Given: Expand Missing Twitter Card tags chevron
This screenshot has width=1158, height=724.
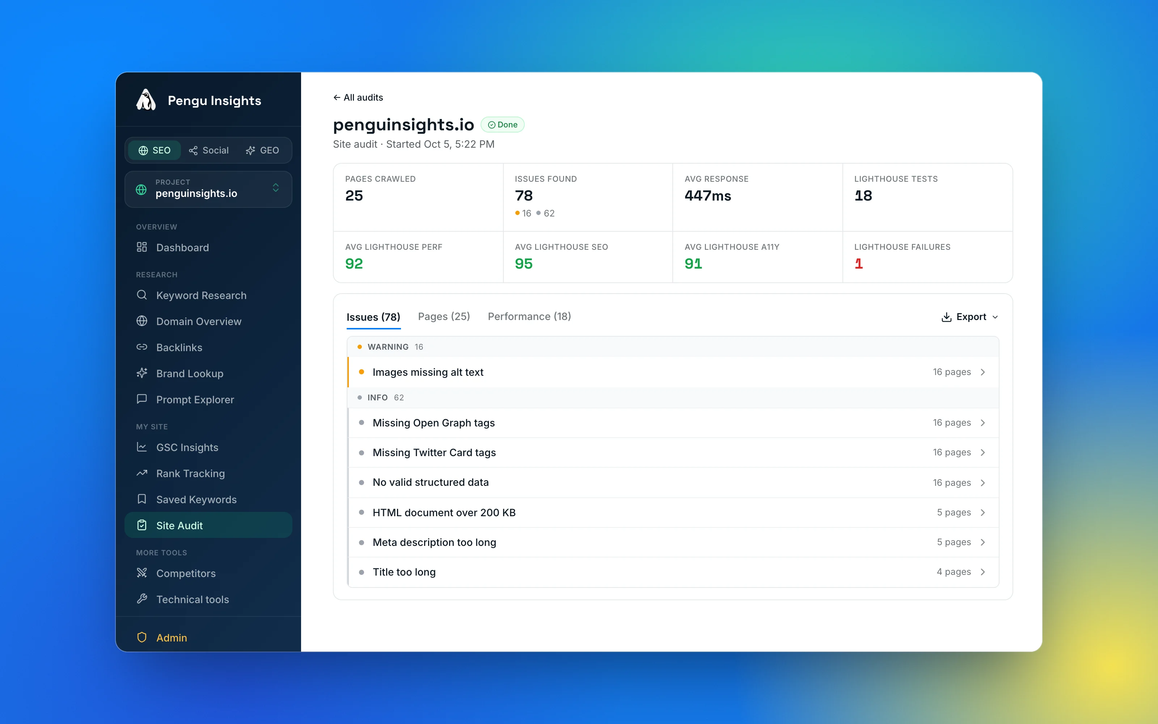Looking at the screenshot, I should tap(983, 452).
